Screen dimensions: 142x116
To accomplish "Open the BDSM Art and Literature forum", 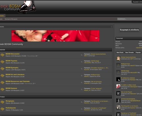I will click(15, 75).
